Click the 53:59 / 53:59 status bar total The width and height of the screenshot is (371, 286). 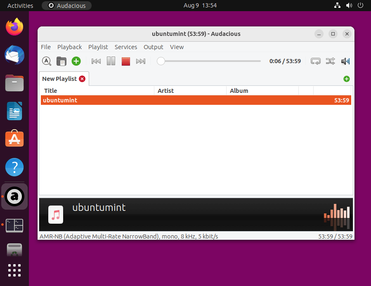(x=335, y=236)
